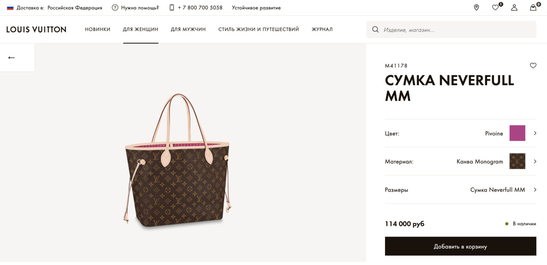Open the Новинки menu
This screenshot has width=547, height=265.
click(x=97, y=29)
